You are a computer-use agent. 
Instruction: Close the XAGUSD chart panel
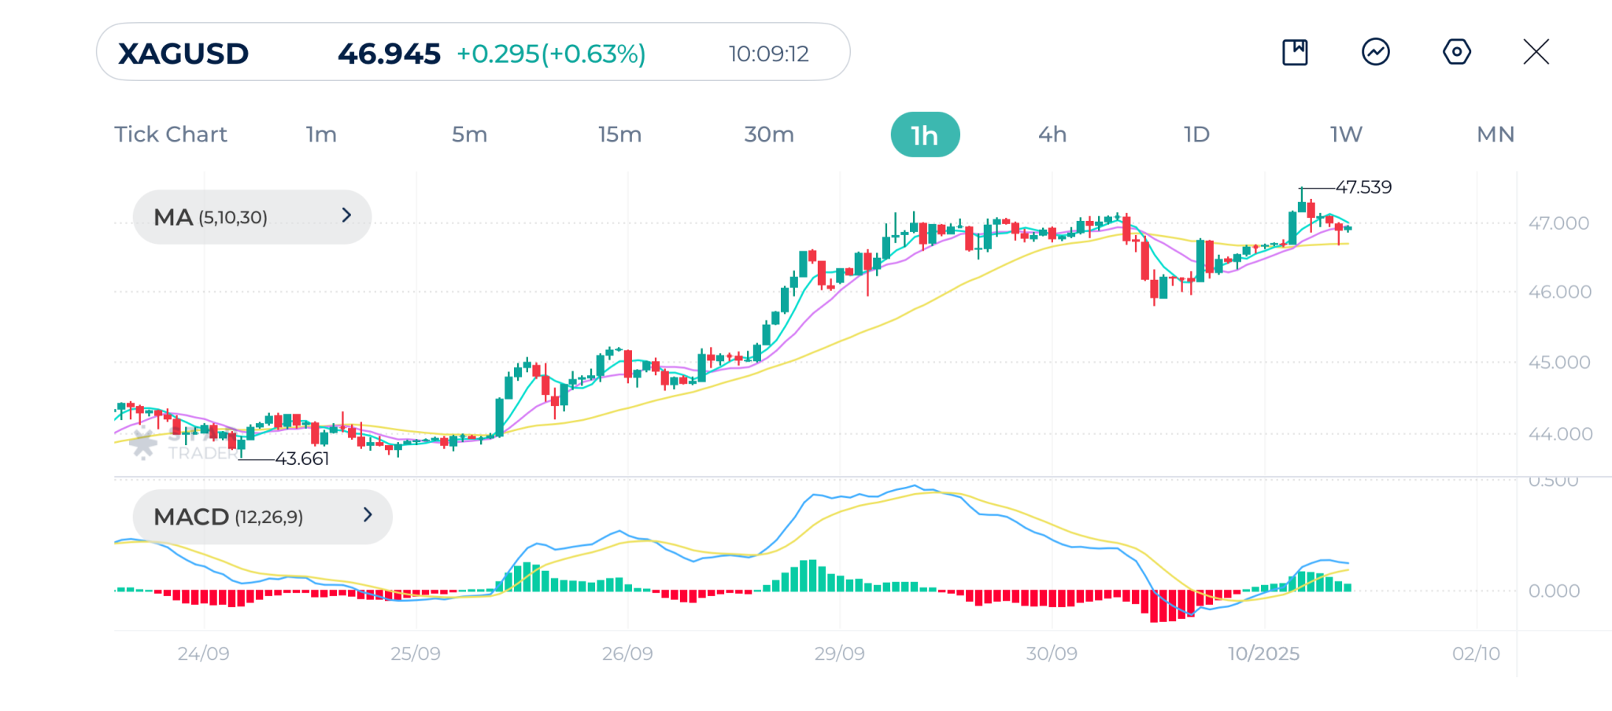[x=1536, y=53]
